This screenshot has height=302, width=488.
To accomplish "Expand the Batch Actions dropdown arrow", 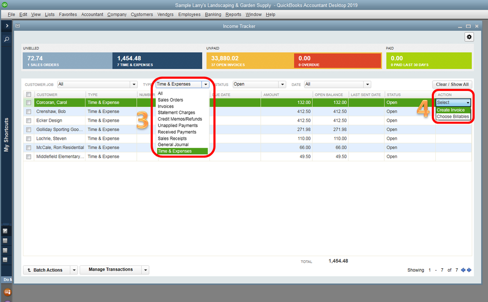I will click(74, 270).
